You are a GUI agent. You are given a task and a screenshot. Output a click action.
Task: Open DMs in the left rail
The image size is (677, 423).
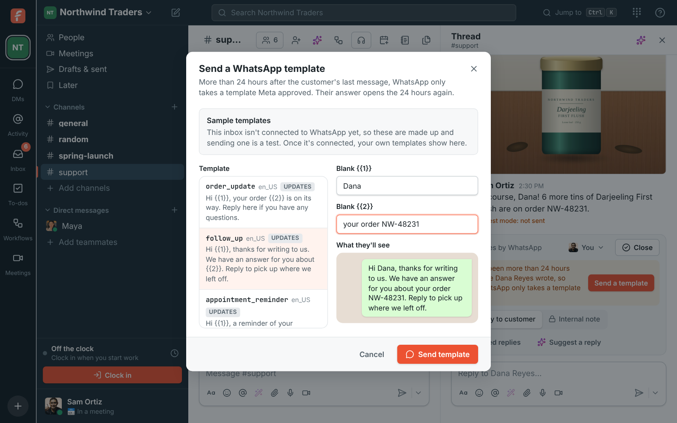click(18, 90)
